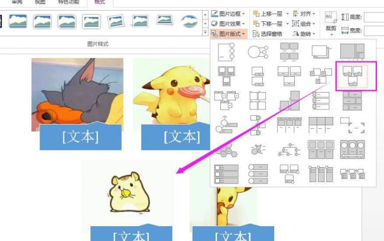Select three horizontal bars with circle pictures layout

tap(258, 174)
